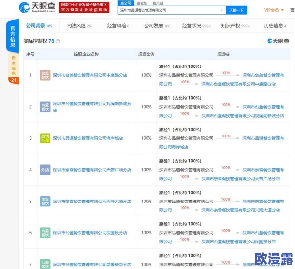Click the help icon beside 实际控制权 78

[x=58, y=41]
